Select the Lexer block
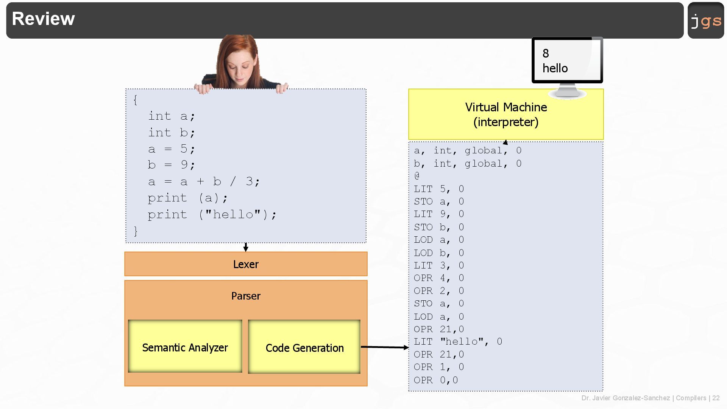The width and height of the screenshot is (727, 409). (x=246, y=264)
